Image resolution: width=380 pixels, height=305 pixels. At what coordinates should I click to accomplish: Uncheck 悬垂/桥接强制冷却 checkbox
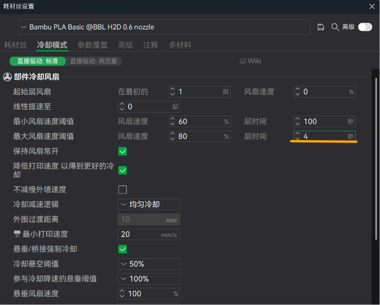[122, 249]
